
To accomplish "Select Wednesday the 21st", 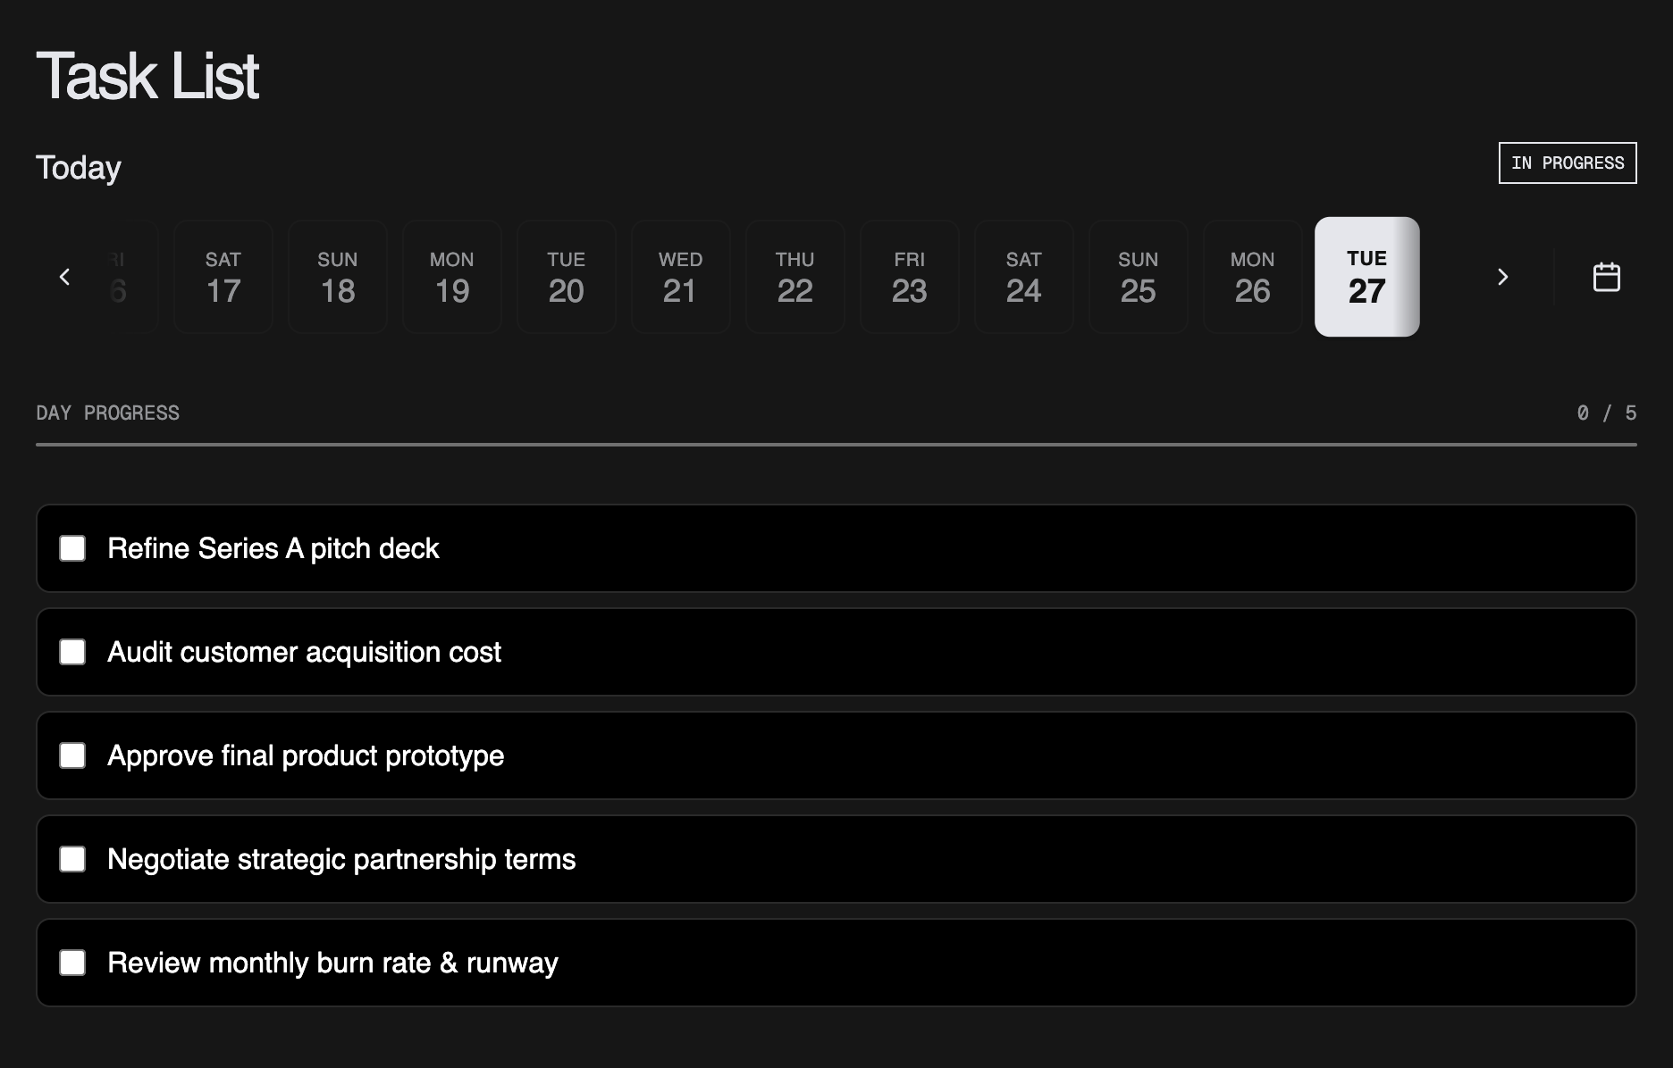I will [x=680, y=277].
